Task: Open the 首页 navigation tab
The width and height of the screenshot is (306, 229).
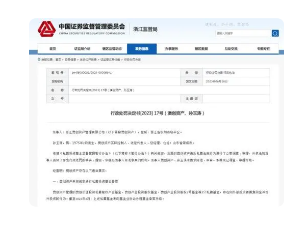Action: (x=53, y=49)
